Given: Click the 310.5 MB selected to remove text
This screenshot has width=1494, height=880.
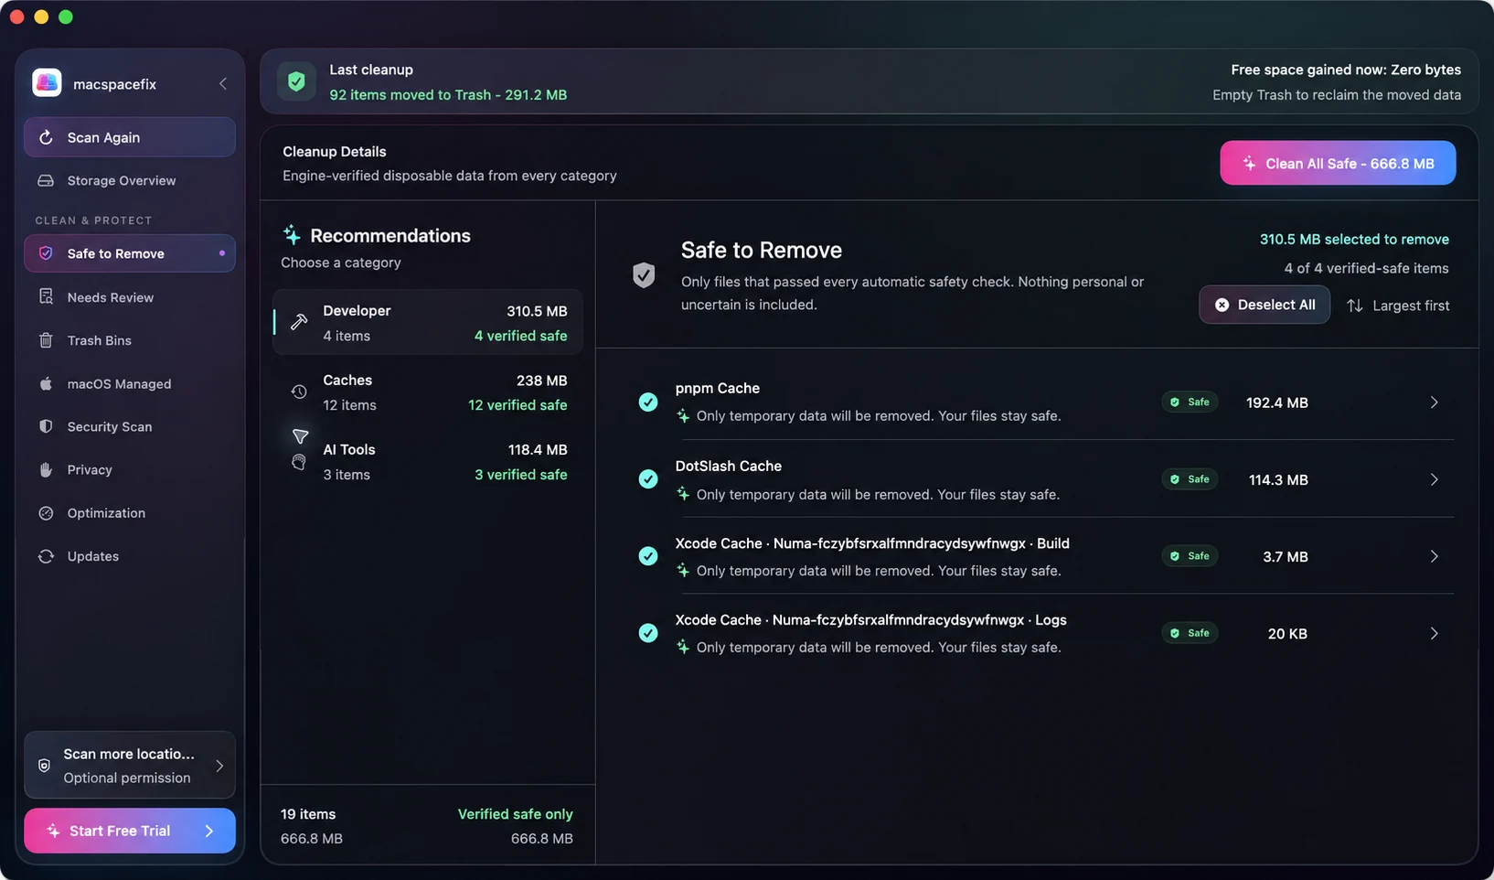Looking at the screenshot, I should pyautogui.click(x=1354, y=239).
